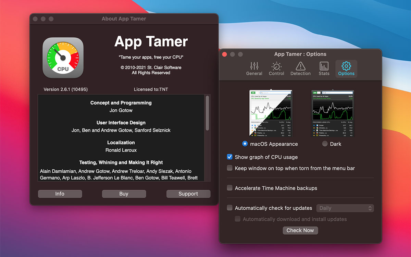This screenshot has height=257, width=411.
Task: Click the Localization heading
Action: 121,143
